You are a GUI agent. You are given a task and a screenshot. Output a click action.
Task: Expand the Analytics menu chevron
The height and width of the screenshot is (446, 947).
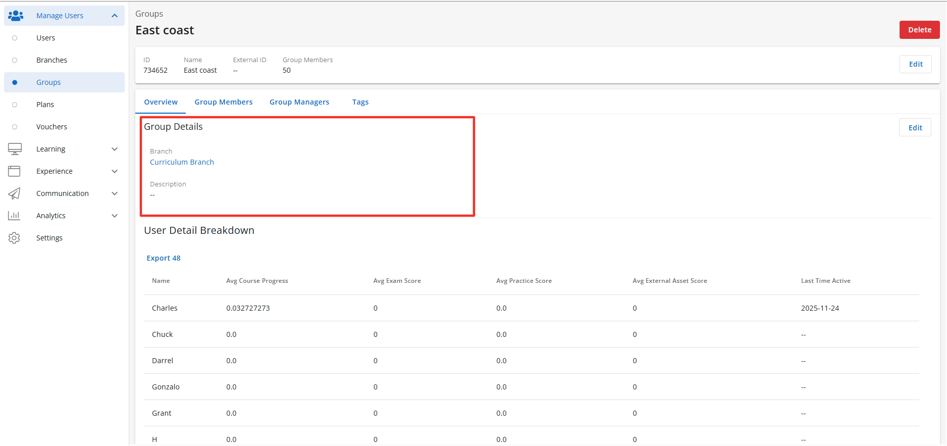pyautogui.click(x=115, y=216)
